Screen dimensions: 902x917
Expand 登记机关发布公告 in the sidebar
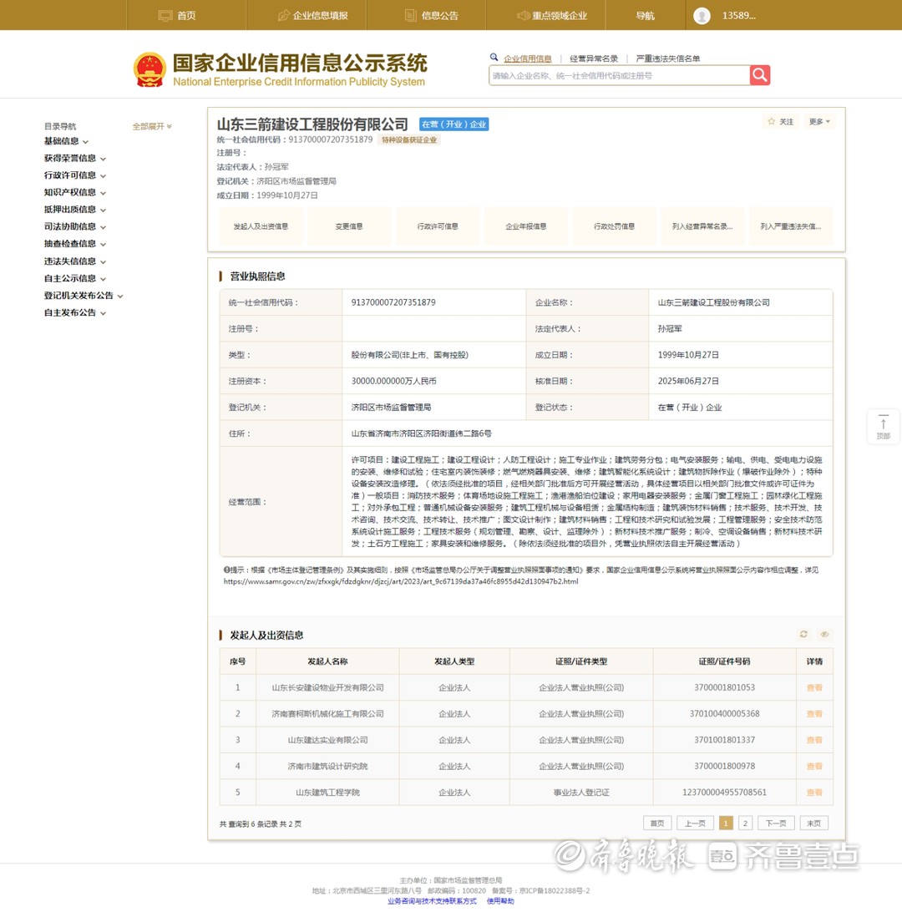point(84,296)
